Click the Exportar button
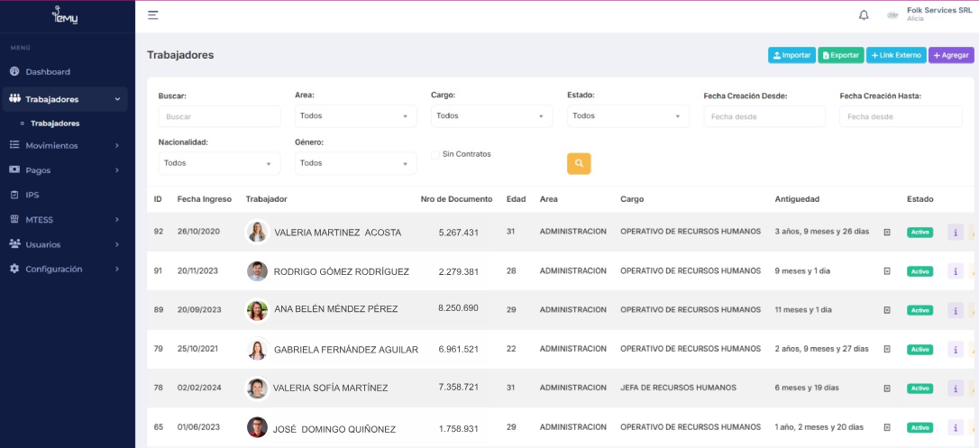Image resolution: width=979 pixels, height=448 pixels. 841,56
